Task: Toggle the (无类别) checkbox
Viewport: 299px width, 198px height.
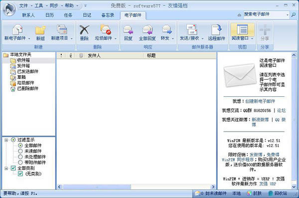Action: [x=20, y=174]
